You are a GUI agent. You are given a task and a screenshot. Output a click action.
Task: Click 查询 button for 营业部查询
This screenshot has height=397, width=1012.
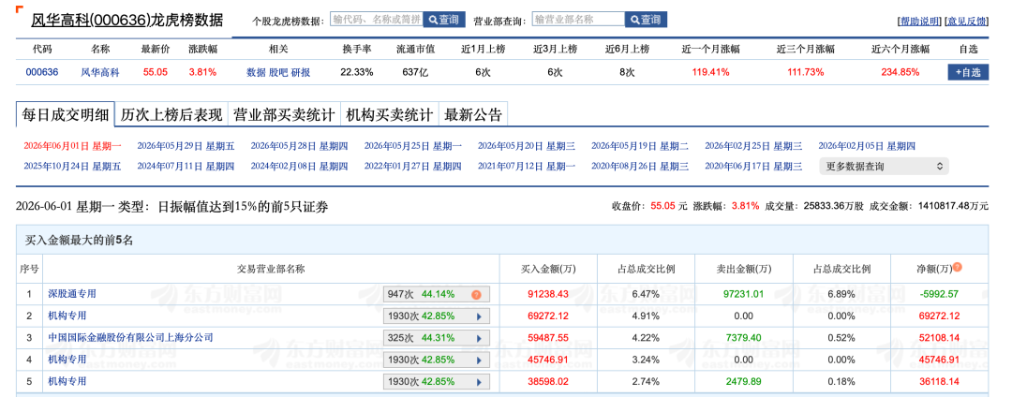click(646, 20)
